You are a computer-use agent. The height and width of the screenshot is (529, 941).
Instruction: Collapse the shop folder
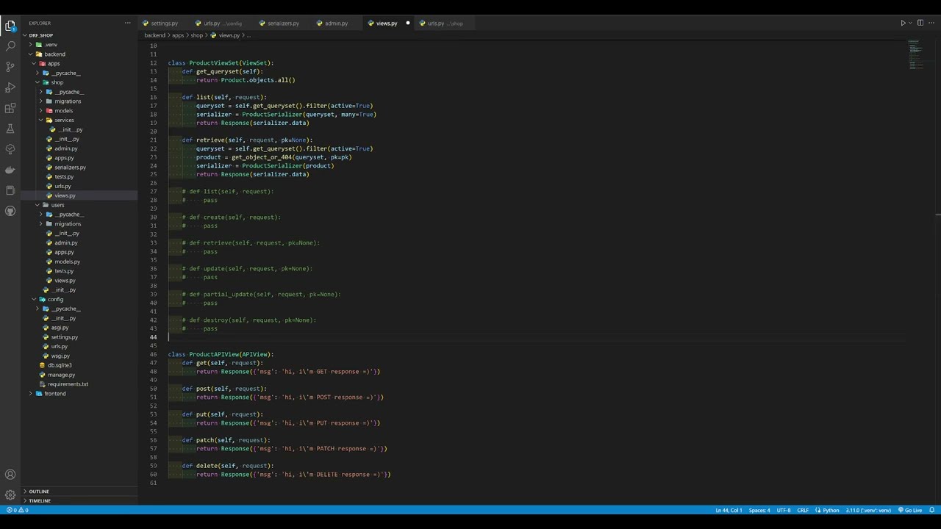(x=57, y=82)
